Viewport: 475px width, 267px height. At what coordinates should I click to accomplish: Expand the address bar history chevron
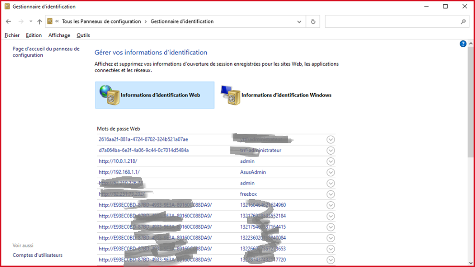coord(299,22)
